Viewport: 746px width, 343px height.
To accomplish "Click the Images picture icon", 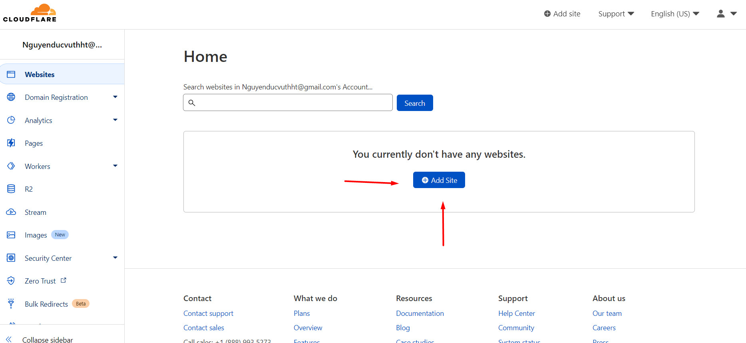I will click(11, 235).
